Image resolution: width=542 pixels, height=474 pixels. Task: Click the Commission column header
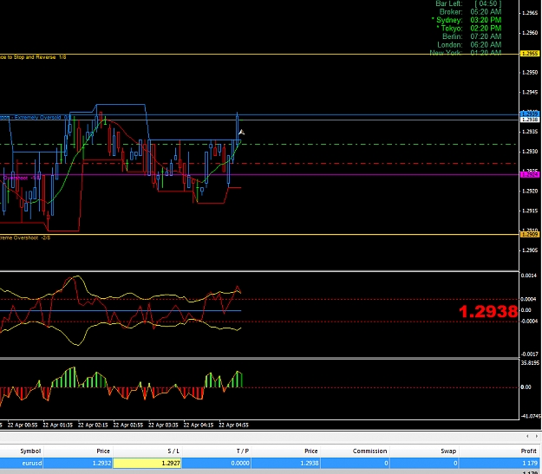pos(369,451)
